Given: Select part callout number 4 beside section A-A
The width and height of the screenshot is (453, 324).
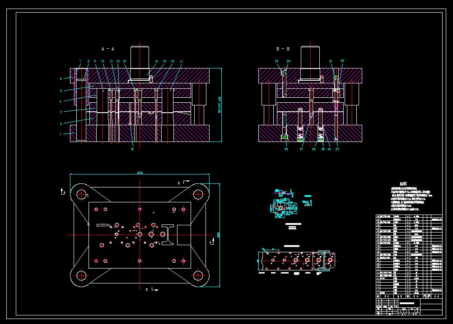Looking at the screenshot, I should [x=61, y=101].
